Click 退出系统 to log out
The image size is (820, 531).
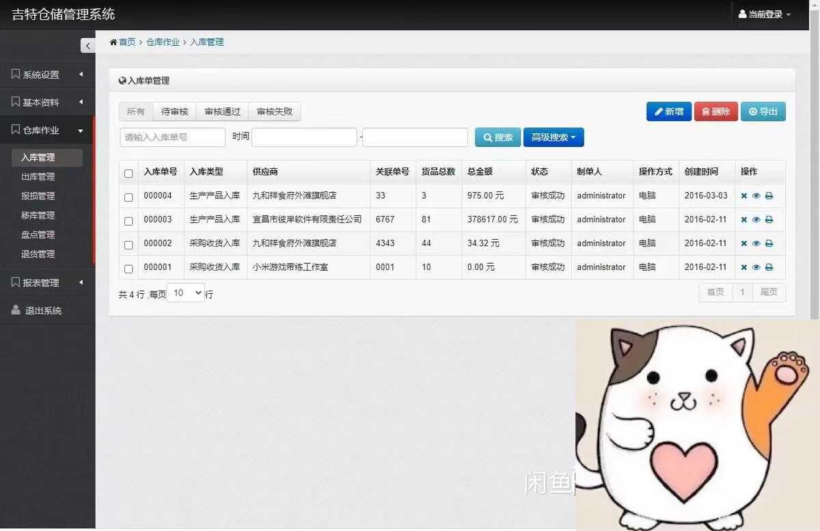[44, 310]
